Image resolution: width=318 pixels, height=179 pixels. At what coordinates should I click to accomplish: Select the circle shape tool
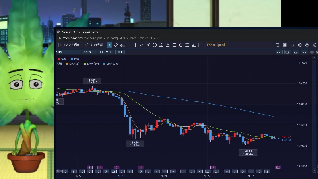(155, 45)
